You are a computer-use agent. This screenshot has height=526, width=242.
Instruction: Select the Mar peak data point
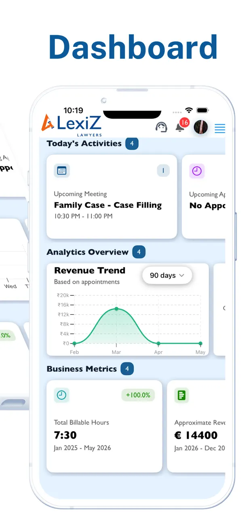(x=116, y=309)
